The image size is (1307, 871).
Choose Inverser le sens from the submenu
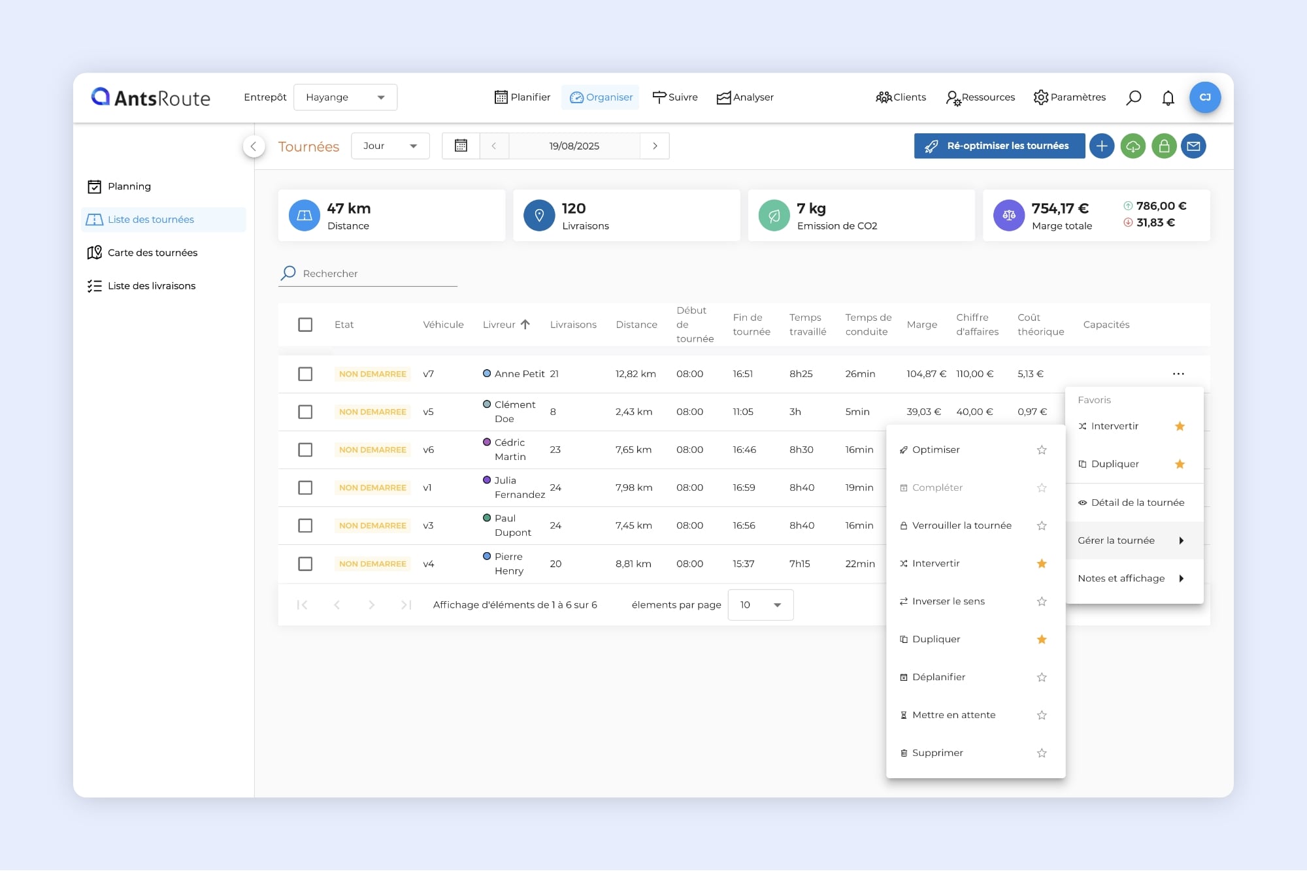(x=948, y=602)
